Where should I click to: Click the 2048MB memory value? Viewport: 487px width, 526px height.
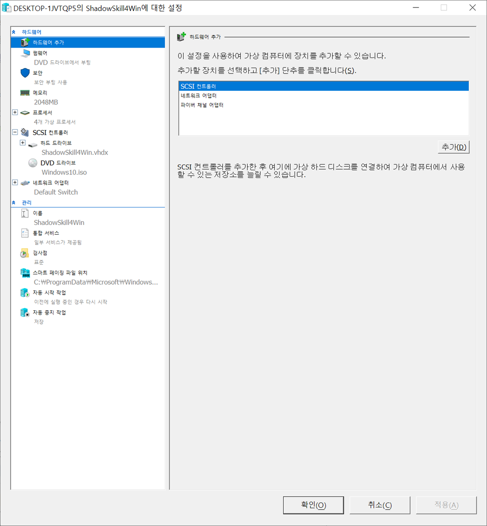pyautogui.click(x=46, y=102)
